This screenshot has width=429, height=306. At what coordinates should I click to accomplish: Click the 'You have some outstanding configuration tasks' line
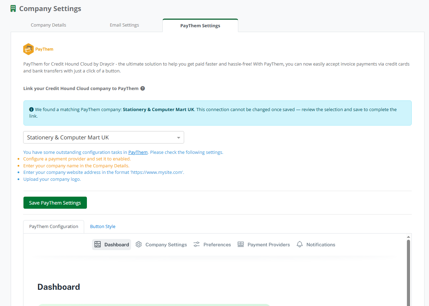123,152
